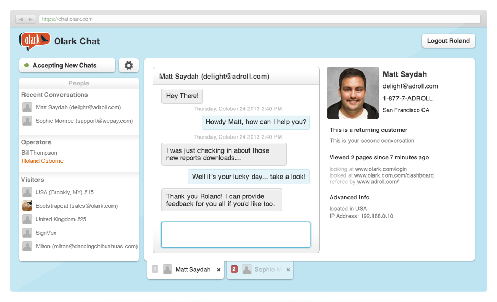Click the Bootstrapcat visitor avatar
The image size is (497, 302).
(x=27, y=206)
